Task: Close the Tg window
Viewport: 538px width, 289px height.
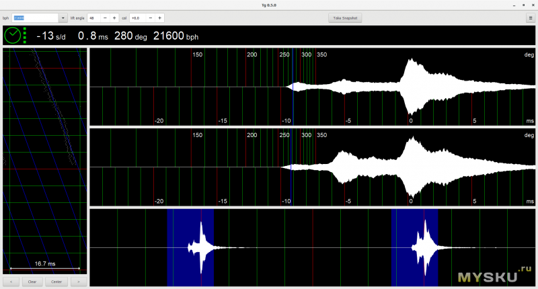Action: 533,5
